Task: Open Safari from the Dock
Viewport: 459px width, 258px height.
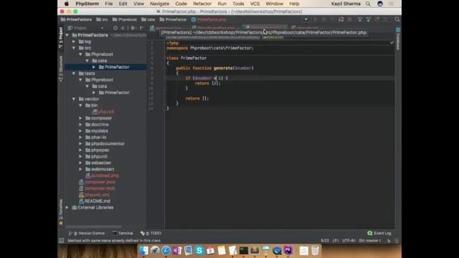Action: [166, 250]
